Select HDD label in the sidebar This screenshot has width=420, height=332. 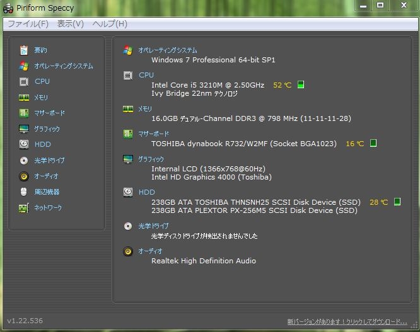coord(43,144)
